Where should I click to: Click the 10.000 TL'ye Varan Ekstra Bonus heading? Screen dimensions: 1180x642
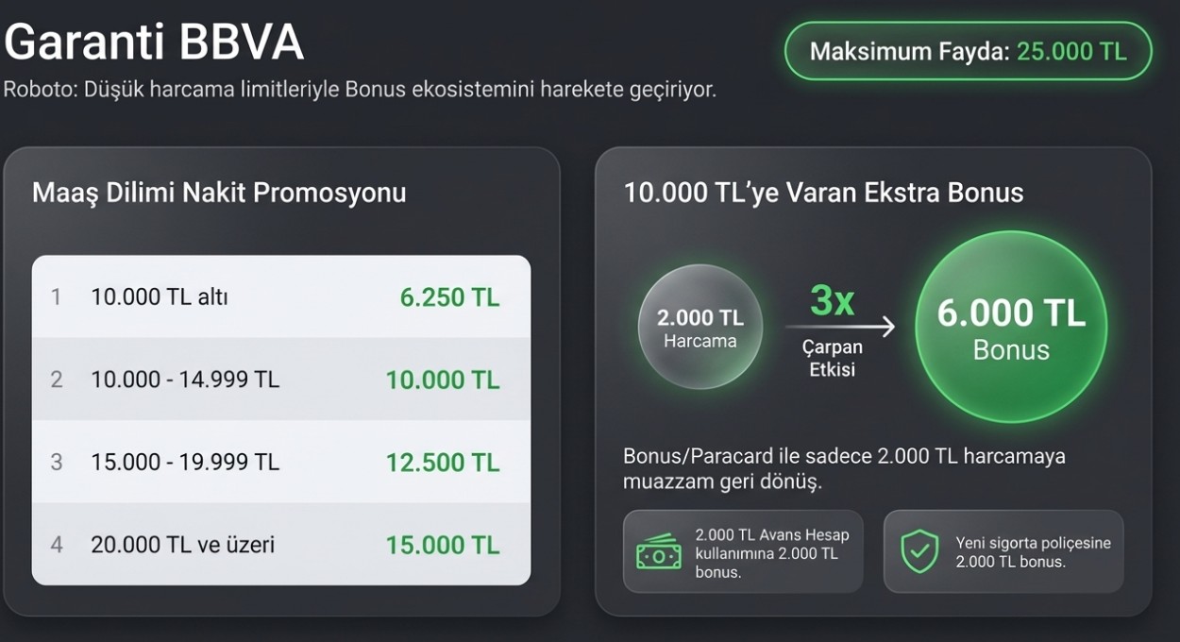[x=823, y=193]
